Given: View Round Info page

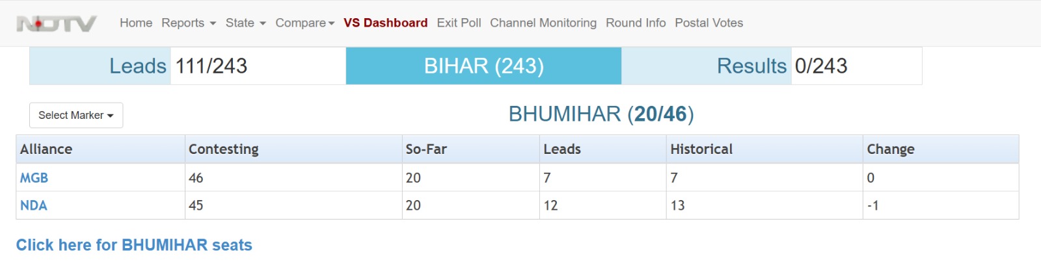Looking at the screenshot, I should point(636,23).
